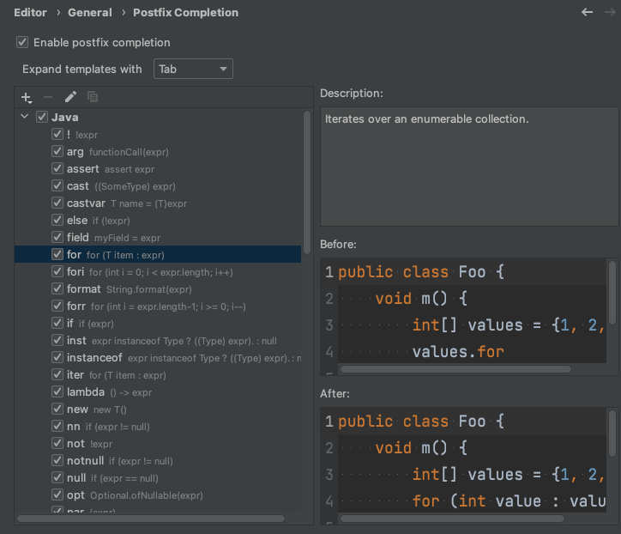Image resolution: width=621 pixels, height=534 pixels.
Task: Collapse the Java templates tree node
Action: pyautogui.click(x=26, y=117)
